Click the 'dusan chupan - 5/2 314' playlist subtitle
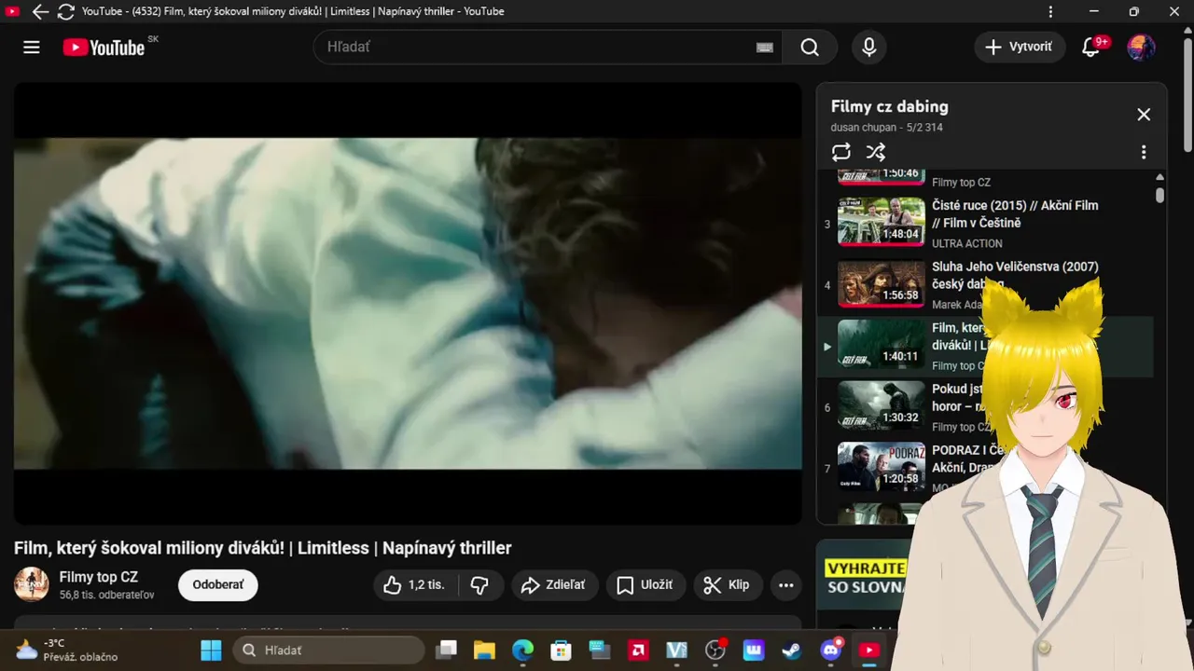1194x671 pixels. (x=886, y=128)
